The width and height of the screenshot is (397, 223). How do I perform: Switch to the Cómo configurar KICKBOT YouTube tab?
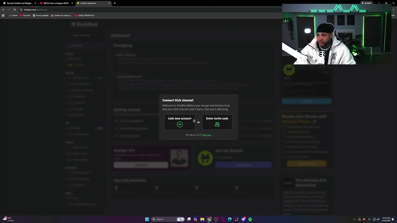tap(56, 3)
